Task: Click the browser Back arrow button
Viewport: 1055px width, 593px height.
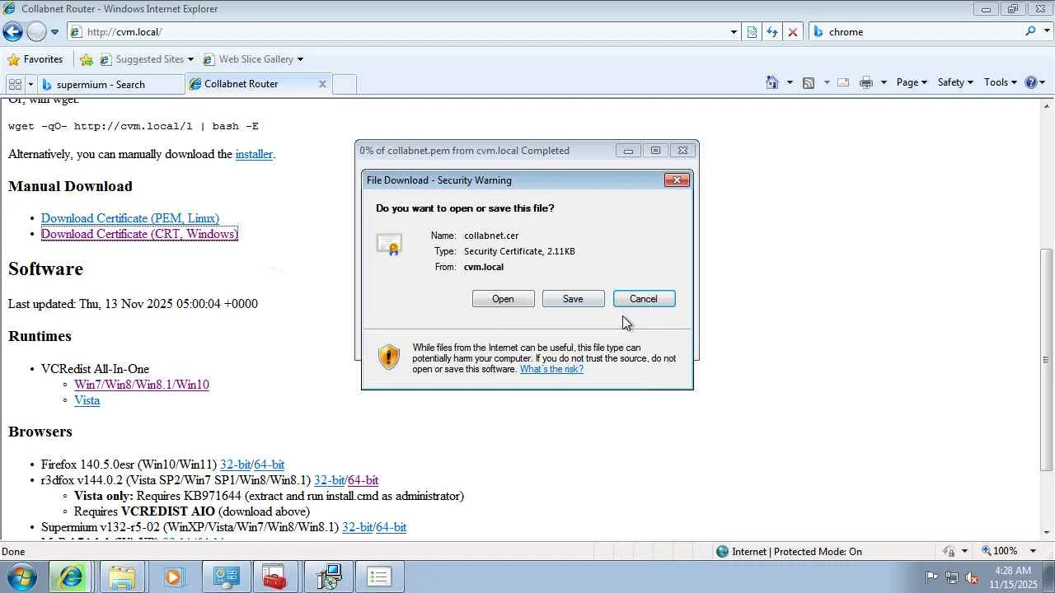Action: pyautogui.click(x=13, y=32)
